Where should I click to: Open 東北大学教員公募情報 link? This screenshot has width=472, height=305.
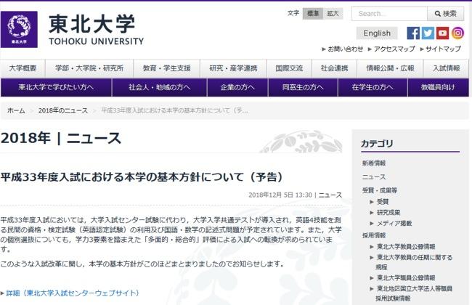coord(406,247)
